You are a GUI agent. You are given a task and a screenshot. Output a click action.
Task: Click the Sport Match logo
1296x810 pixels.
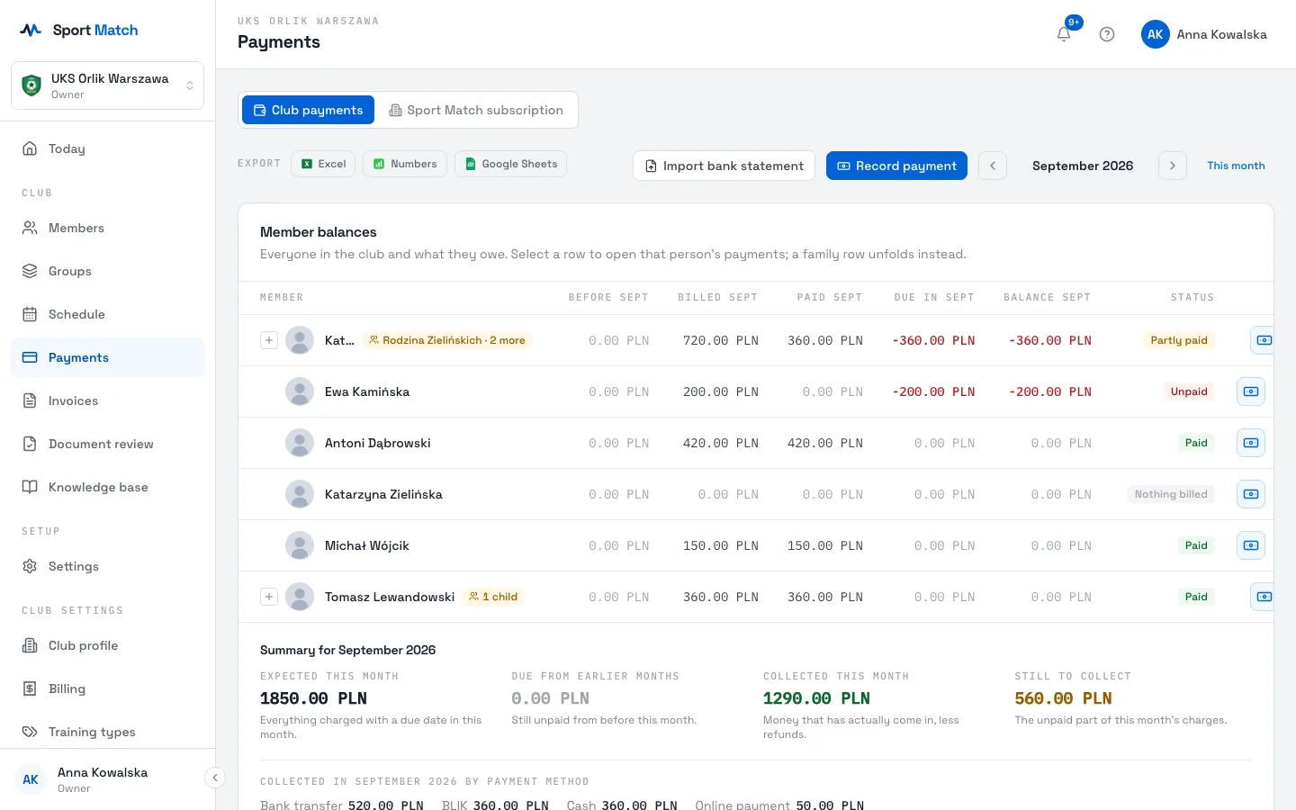[x=79, y=30]
